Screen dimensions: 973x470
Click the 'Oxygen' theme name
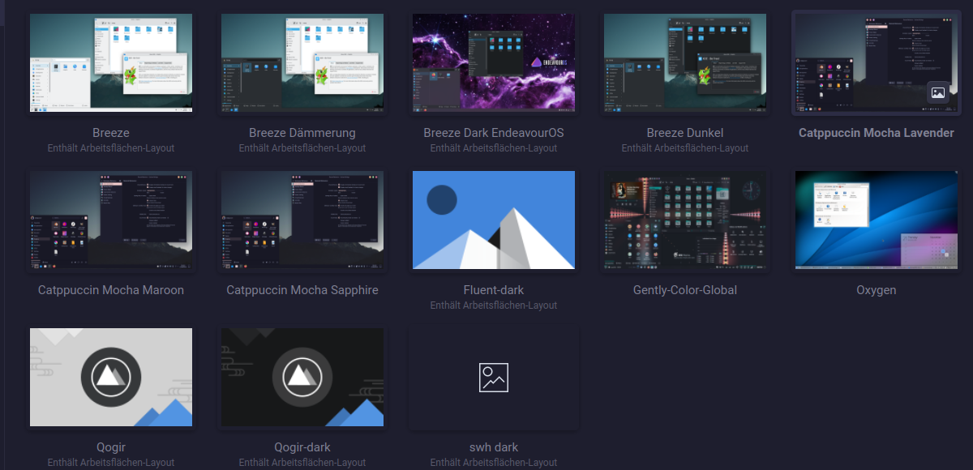[x=877, y=290]
